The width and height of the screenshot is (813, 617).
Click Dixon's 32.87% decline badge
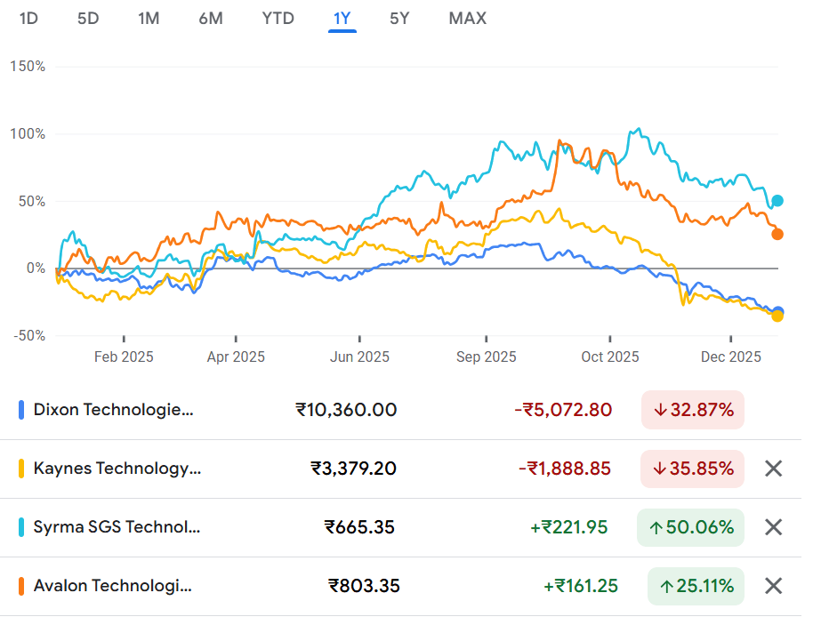[x=693, y=410]
